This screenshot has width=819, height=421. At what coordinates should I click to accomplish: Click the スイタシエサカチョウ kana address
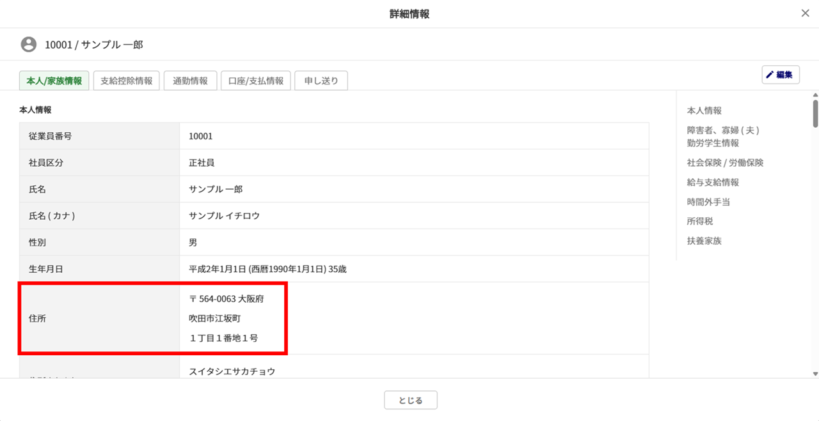pos(232,371)
